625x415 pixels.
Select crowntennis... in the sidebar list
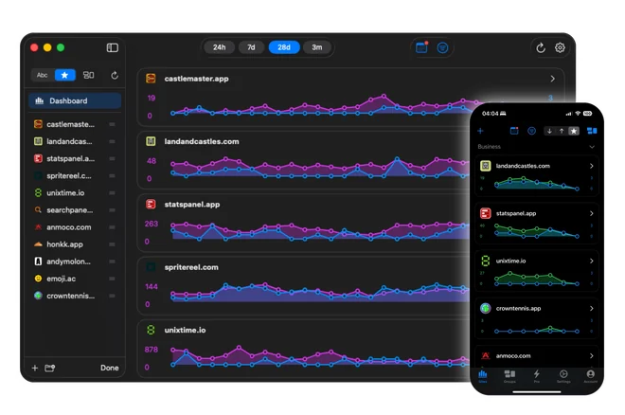pos(75,296)
